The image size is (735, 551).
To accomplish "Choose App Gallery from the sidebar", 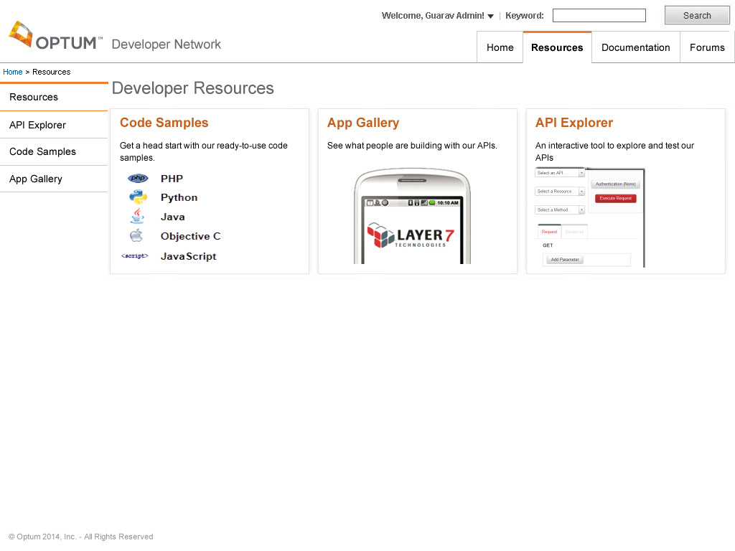I will (36, 179).
